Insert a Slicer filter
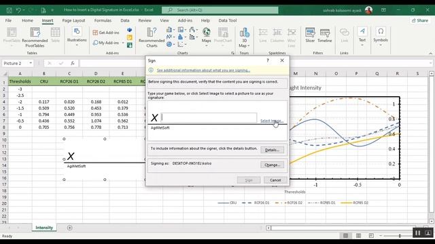Image resolution: width=435 pixels, height=244 pixels. point(310,35)
